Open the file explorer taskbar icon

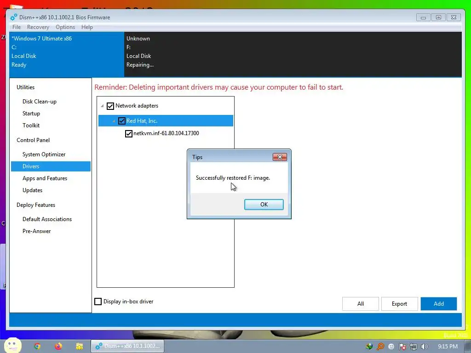tap(79, 347)
